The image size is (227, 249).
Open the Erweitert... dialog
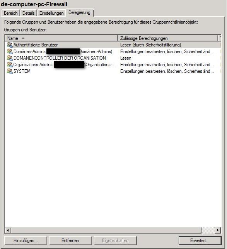click(200, 240)
